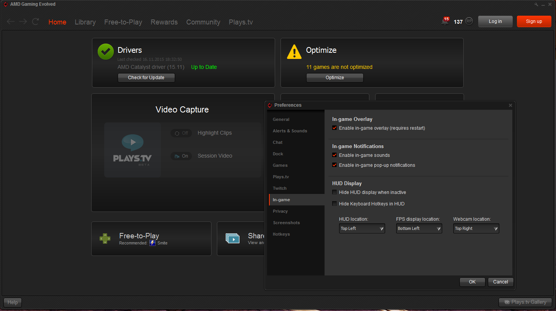This screenshot has width=556, height=311.
Task: Go back using the back arrow
Action: click(x=11, y=22)
